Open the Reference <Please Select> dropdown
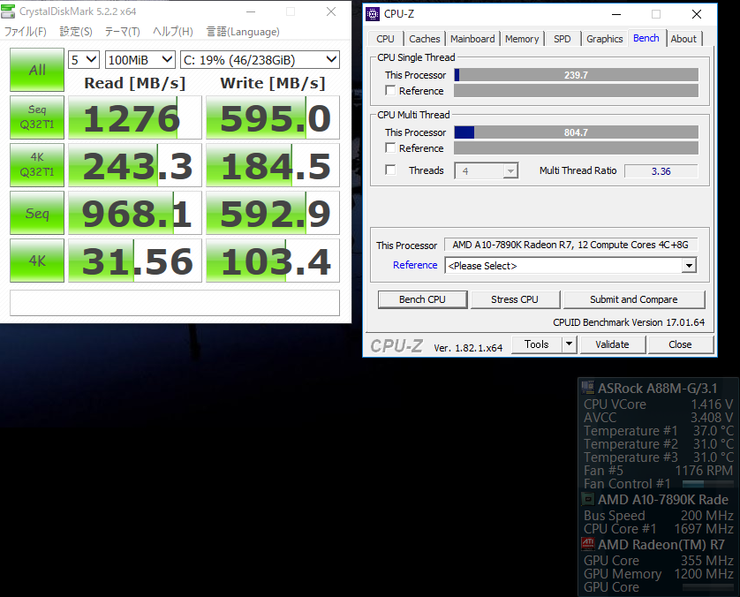This screenshot has width=740, height=597. 570,266
